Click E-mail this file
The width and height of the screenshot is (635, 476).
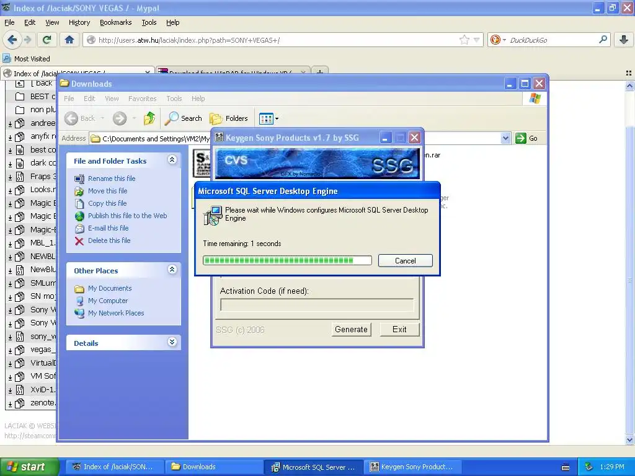(x=108, y=228)
